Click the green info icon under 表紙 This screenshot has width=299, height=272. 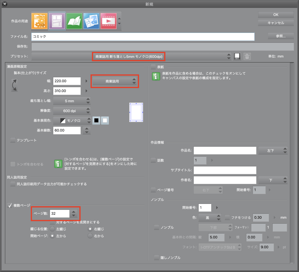[156, 76]
